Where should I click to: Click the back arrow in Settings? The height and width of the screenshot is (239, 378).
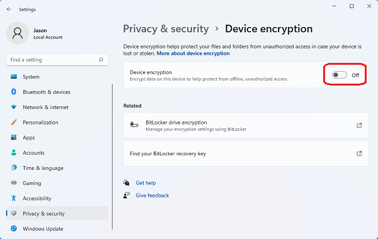tap(9, 9)
